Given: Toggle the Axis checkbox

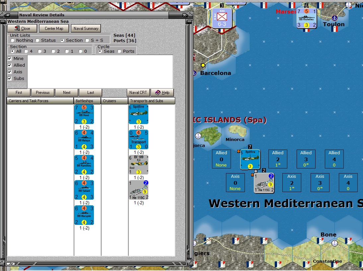Looking at the screenshot, I should pyautogui.click(x=10, y=72).
